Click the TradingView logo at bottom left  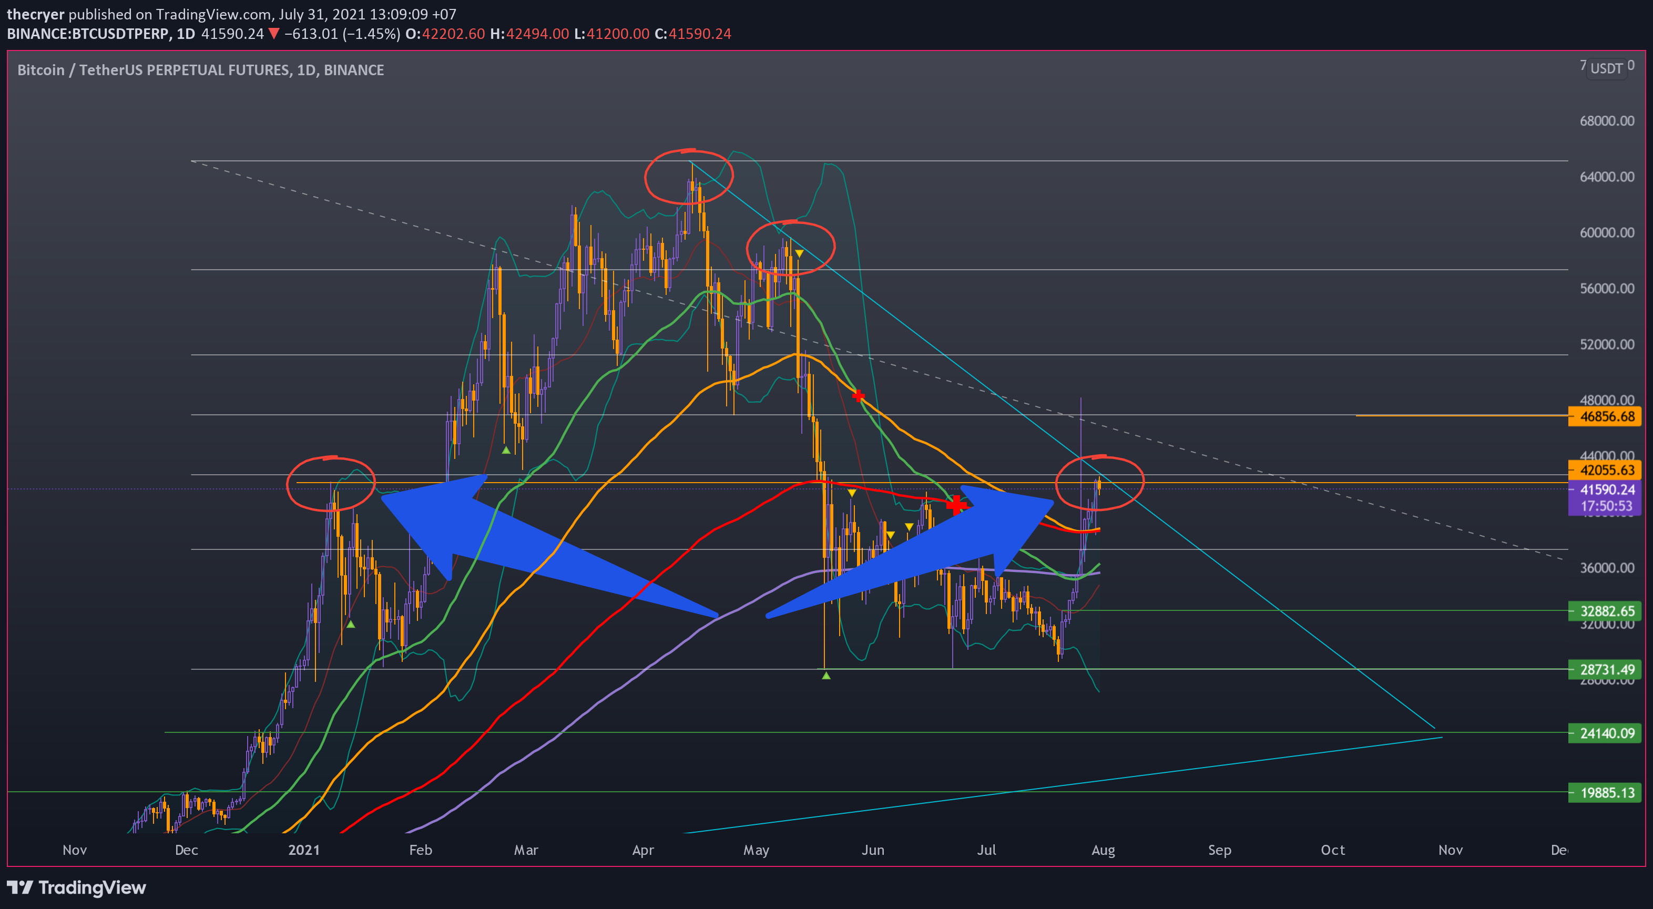pos(76,887)
